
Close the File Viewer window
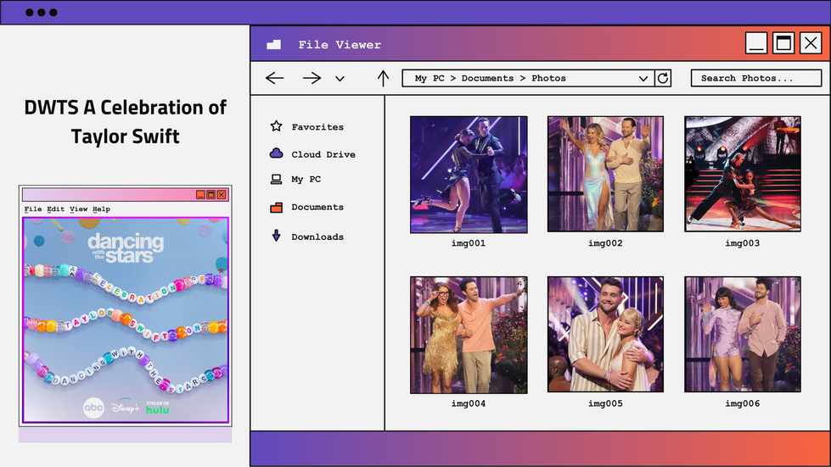811,43
